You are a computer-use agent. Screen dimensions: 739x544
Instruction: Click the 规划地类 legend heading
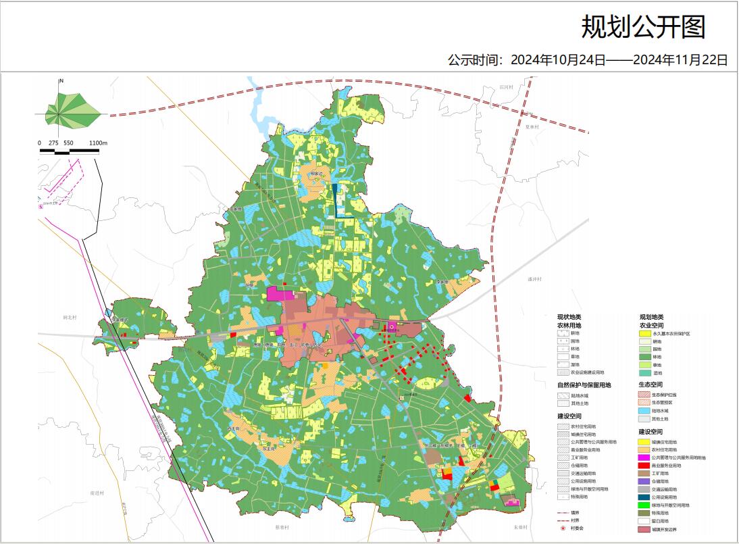pyautogui.click(x=652, y=317)
